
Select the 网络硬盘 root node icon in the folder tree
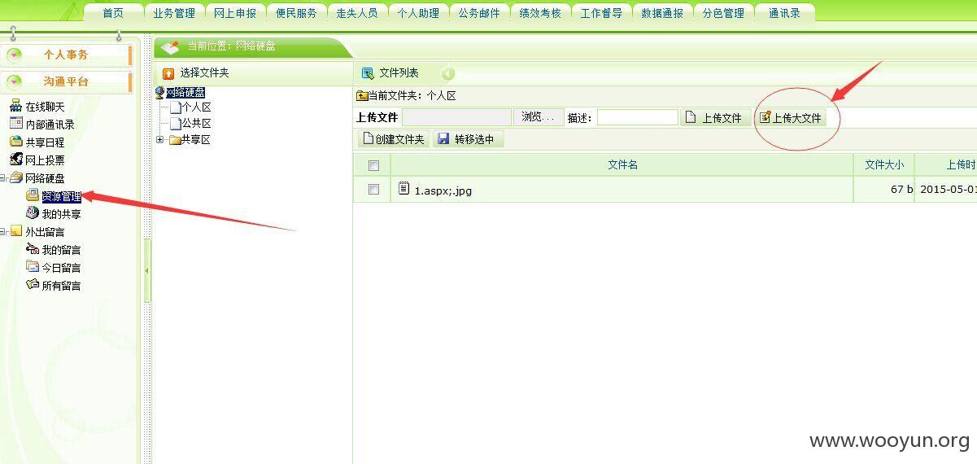pyautogui.click(x=160, y=93)
